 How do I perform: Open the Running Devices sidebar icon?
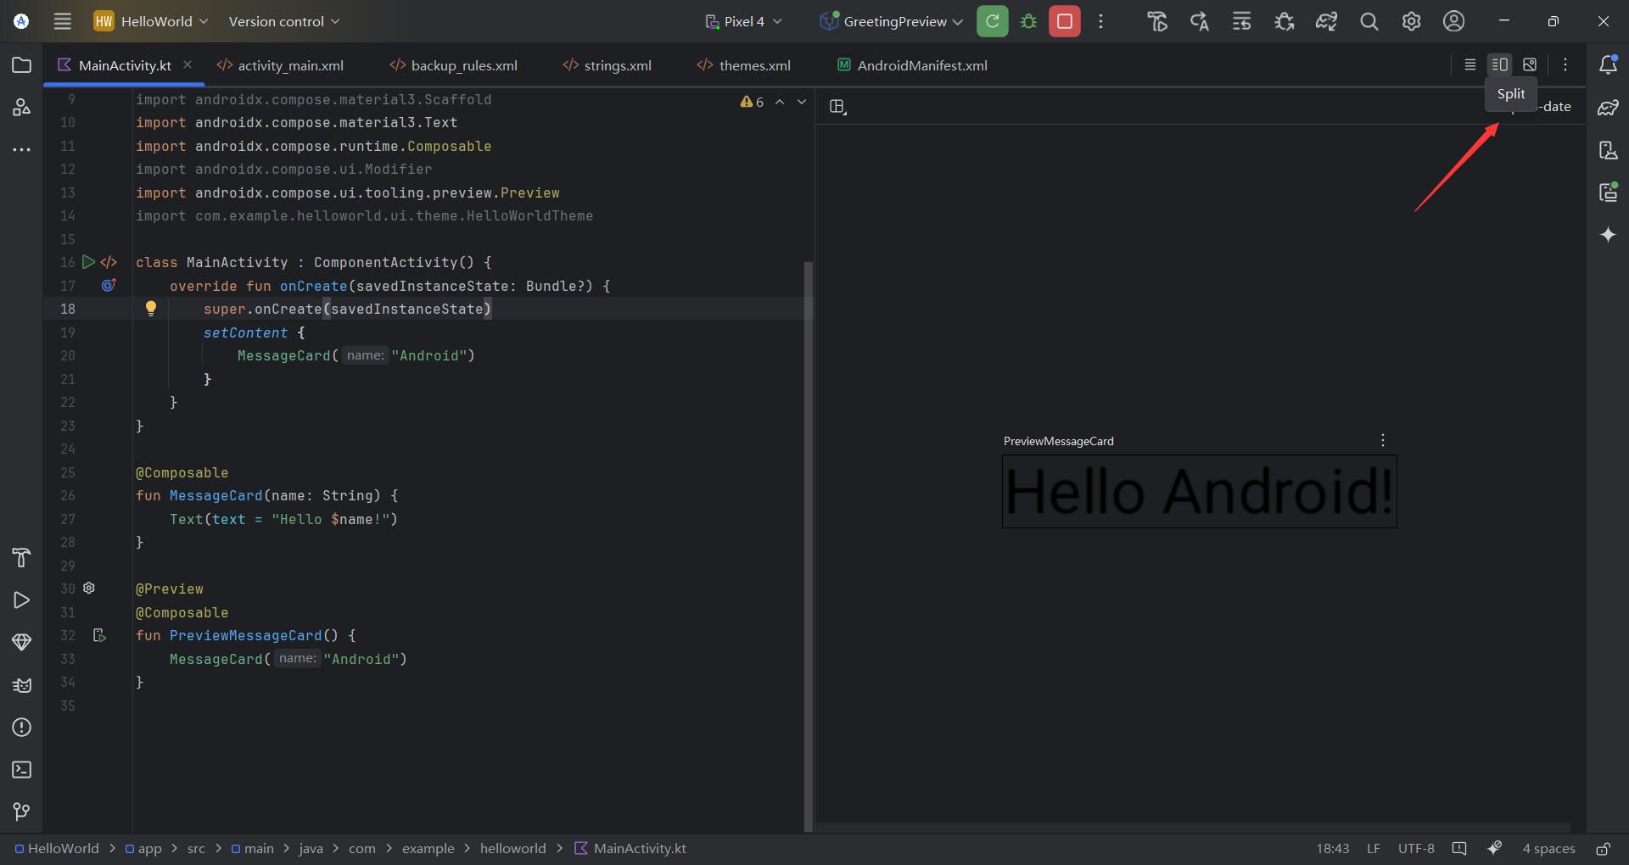coord(1608,193)
